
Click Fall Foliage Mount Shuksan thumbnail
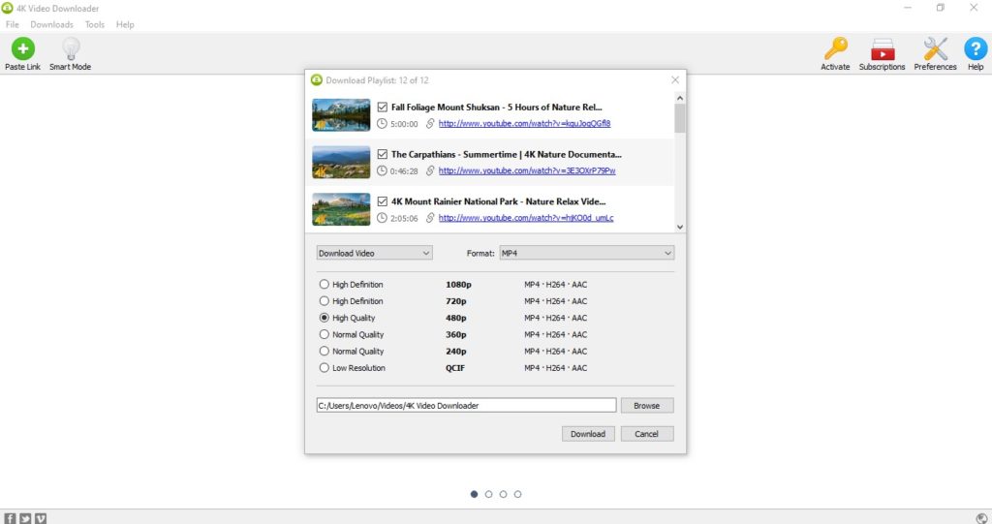click(341, 115)
